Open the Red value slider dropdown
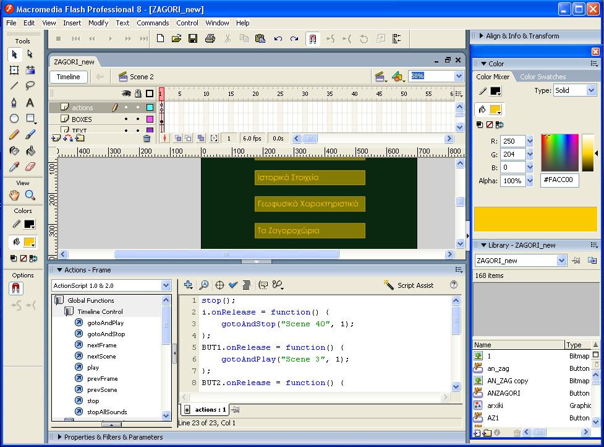The height and width of the screenshot is (447, 604). [530, 141]
